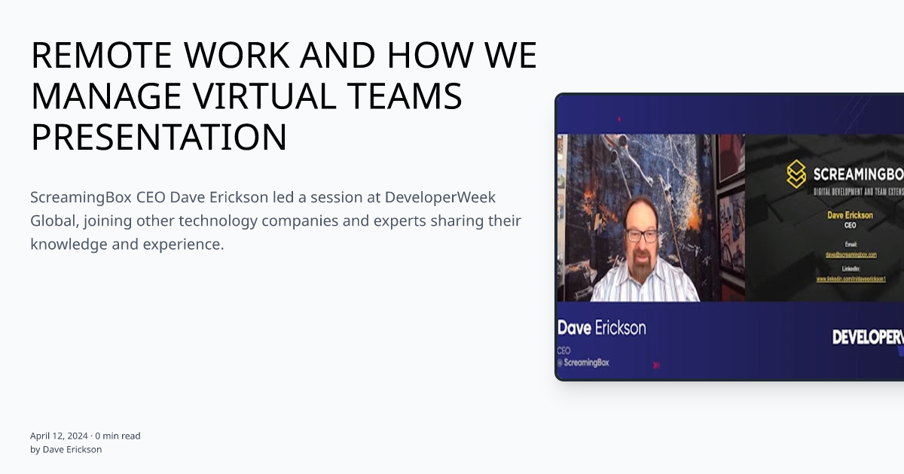Select the presentation thumbnail image
The image size is (904, 474).
click(x=731, y=237)
